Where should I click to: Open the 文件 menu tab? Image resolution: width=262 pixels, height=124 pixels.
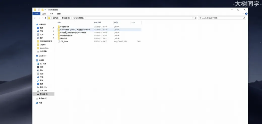click(x=36, y=14)
